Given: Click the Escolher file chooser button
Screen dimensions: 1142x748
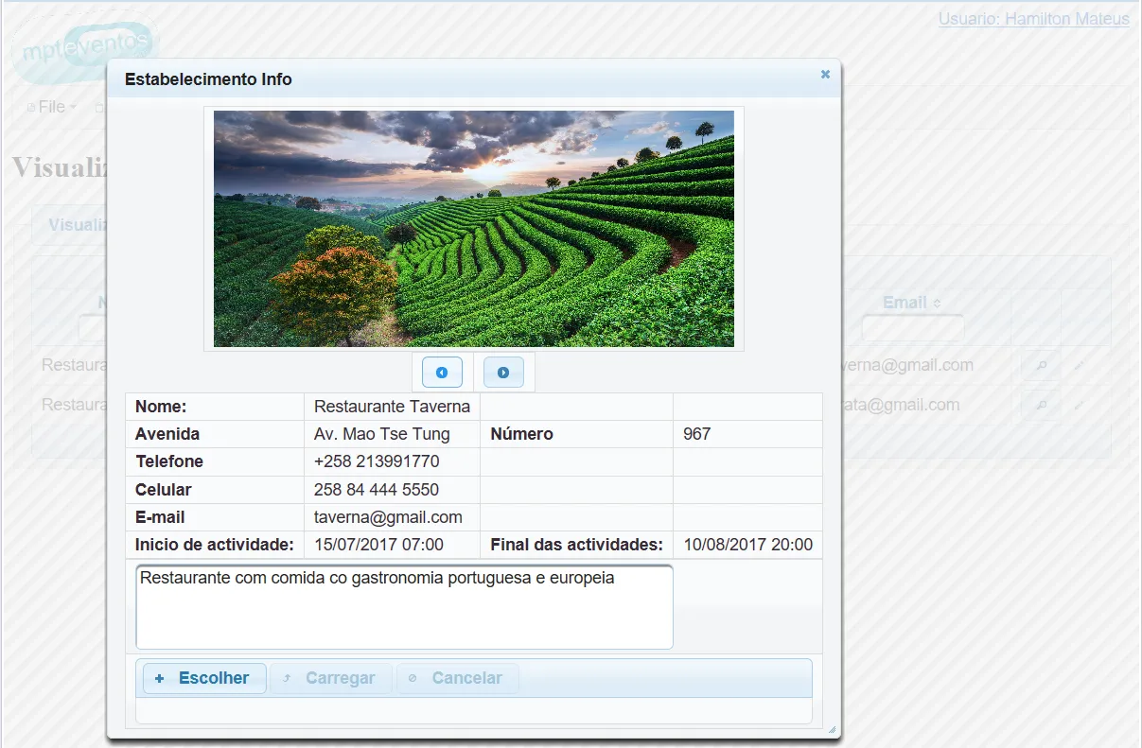Looking at the screenshot, I should [204, 678].
